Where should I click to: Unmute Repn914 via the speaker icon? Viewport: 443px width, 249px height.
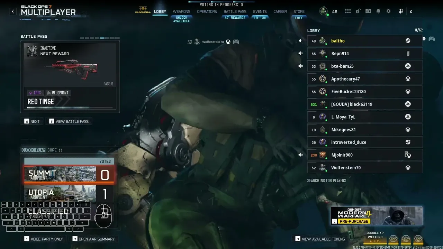(300, 54)
